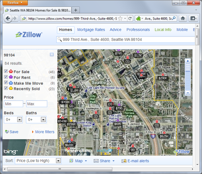Click the $625K listing marker
Viewport: 202px width, 174px height.
pyautogui.click(x=164, y=136)
